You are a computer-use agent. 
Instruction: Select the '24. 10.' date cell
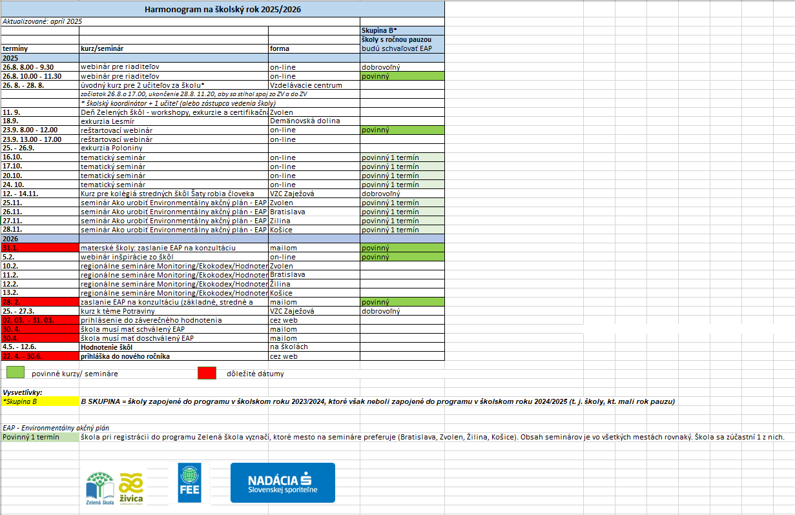tap(39, 184)
